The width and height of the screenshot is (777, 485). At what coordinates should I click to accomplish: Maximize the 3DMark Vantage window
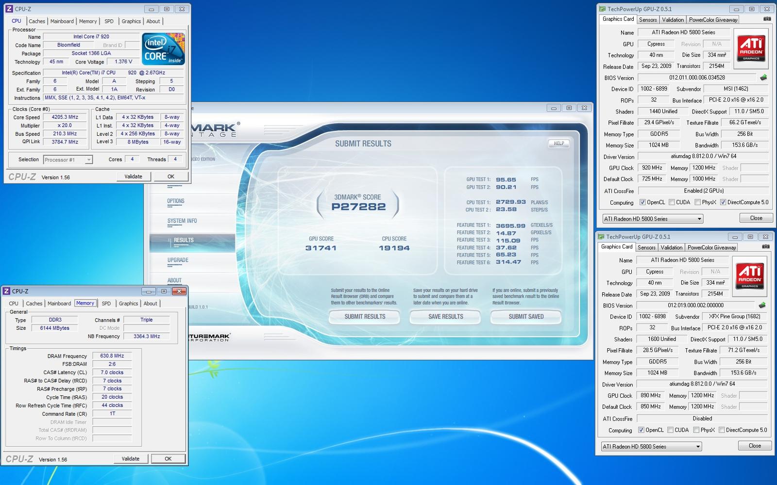coord(569,108)
